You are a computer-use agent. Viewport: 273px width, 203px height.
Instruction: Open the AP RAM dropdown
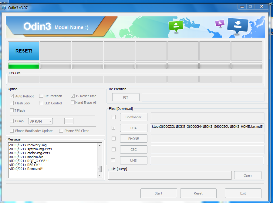pyautogui.click(x=40, y=121)
